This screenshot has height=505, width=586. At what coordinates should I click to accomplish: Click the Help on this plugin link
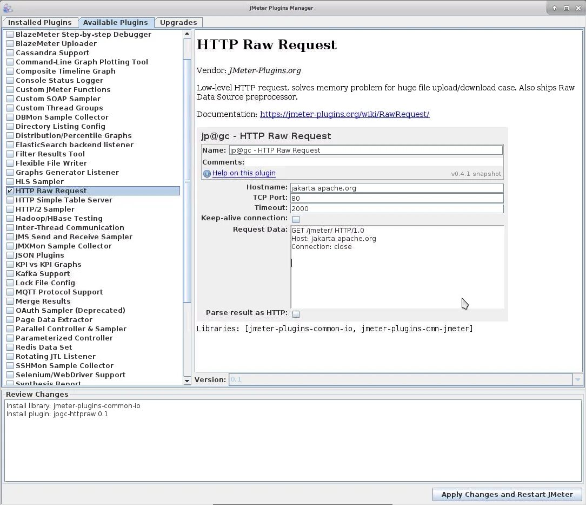pyautogui.click(x=244, y=173)
